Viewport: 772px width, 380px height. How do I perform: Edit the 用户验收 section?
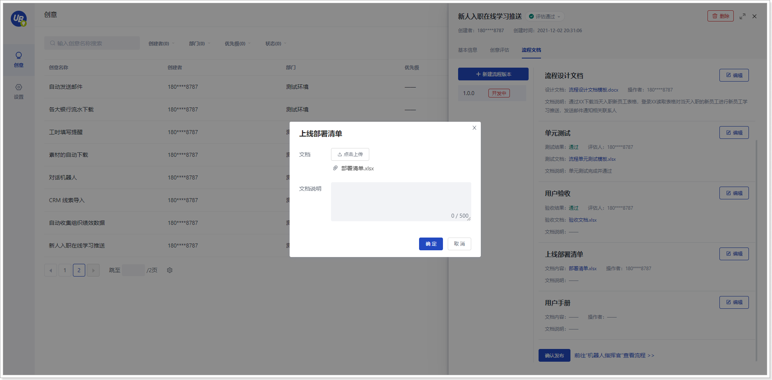(734, 193)
